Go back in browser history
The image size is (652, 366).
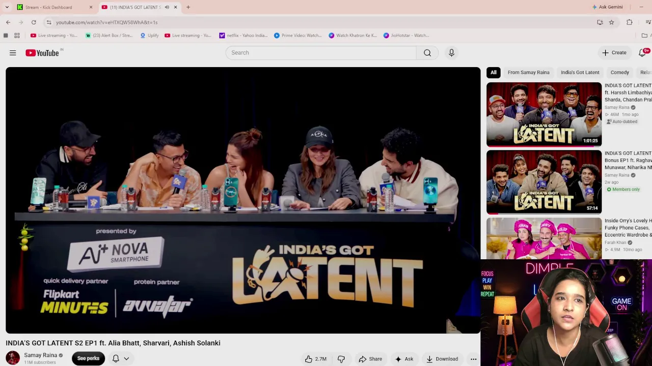8,22
